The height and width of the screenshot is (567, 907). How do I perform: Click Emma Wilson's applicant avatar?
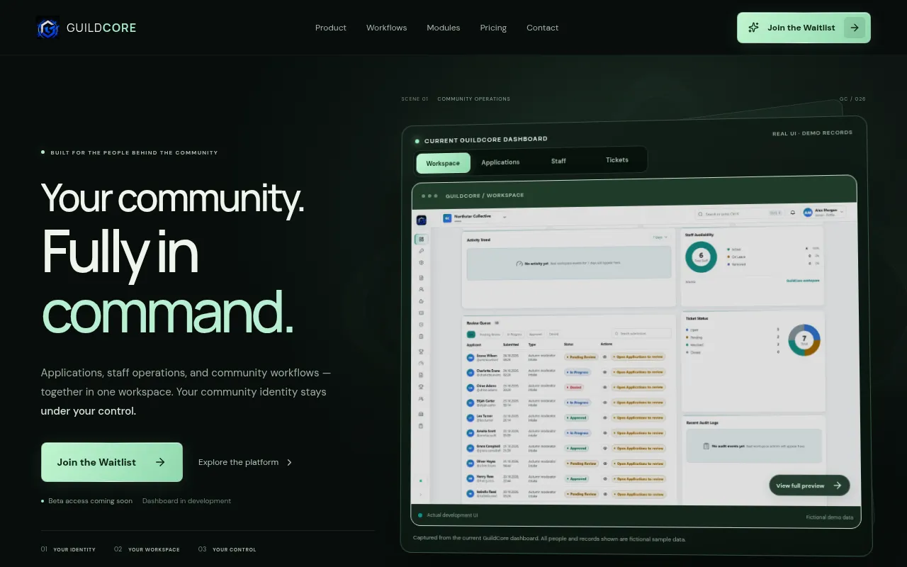471,357
